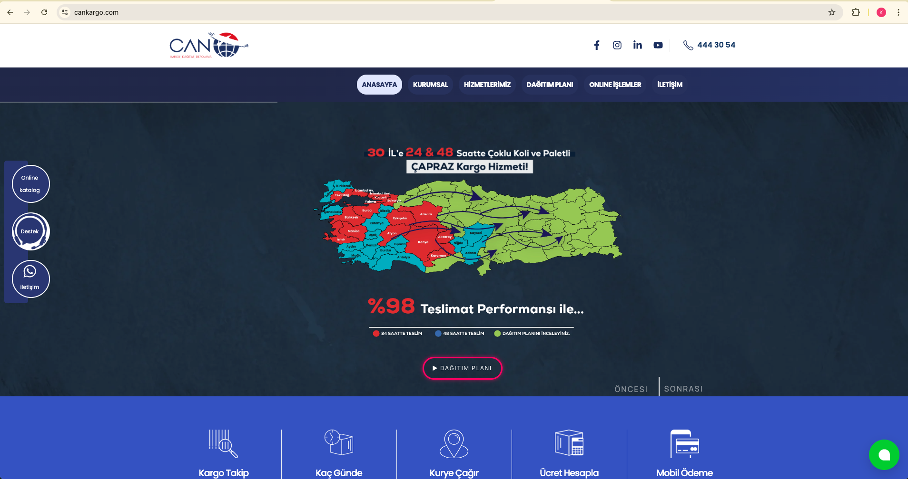The height and width of the screenshot is (479, 908).
Task: Open the Online katalog circle
Action: click(31, 184)
